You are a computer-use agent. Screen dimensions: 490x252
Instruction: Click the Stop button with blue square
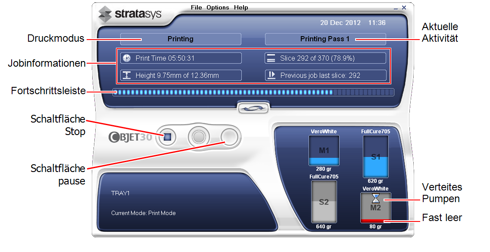point(168,137)
